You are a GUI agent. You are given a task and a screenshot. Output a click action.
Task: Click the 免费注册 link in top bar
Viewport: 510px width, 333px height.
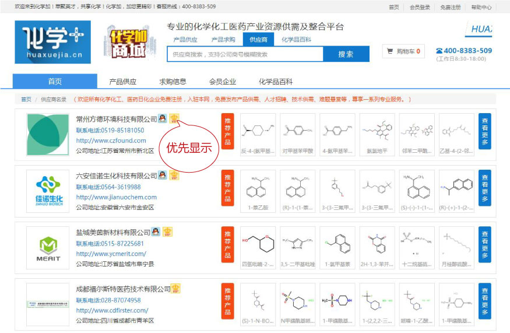point(450,8)
